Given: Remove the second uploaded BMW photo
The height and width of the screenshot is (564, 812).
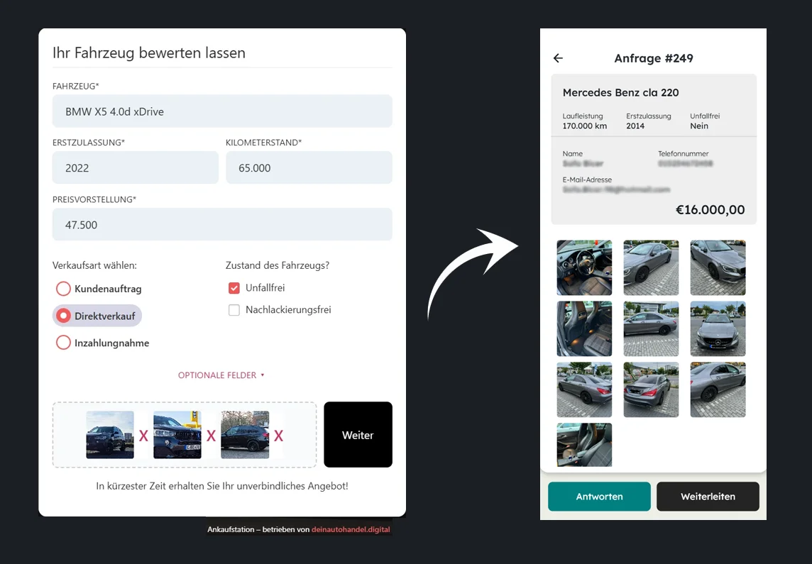Looking at the screenshot, I should click(x=211, y=436).
